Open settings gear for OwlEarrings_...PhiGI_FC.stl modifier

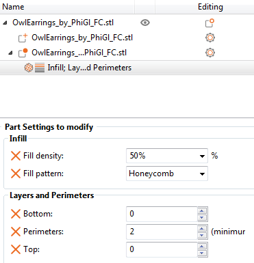click(210, 53)
